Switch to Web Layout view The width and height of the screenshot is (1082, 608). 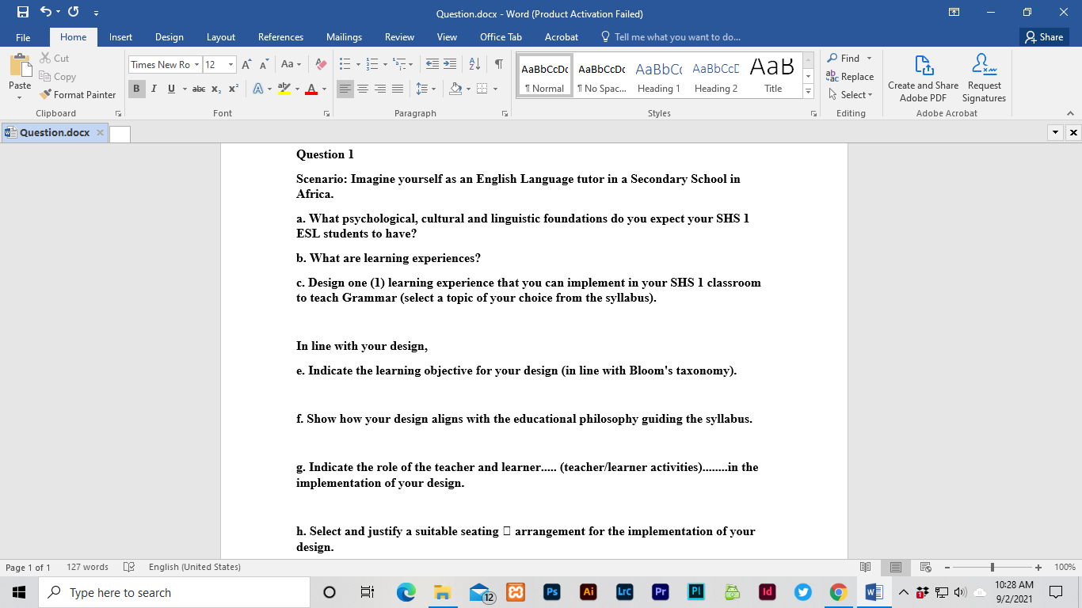click(925, 567)
